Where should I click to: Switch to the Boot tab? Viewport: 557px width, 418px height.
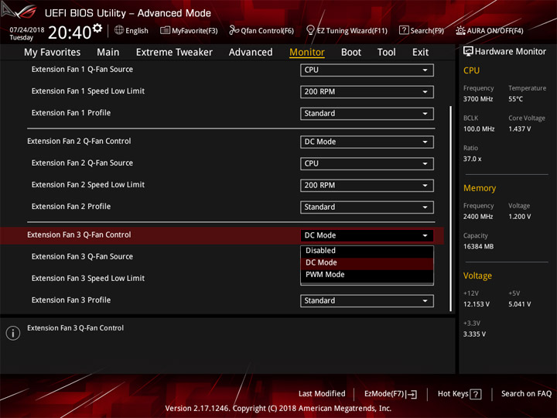coord(351,53)
